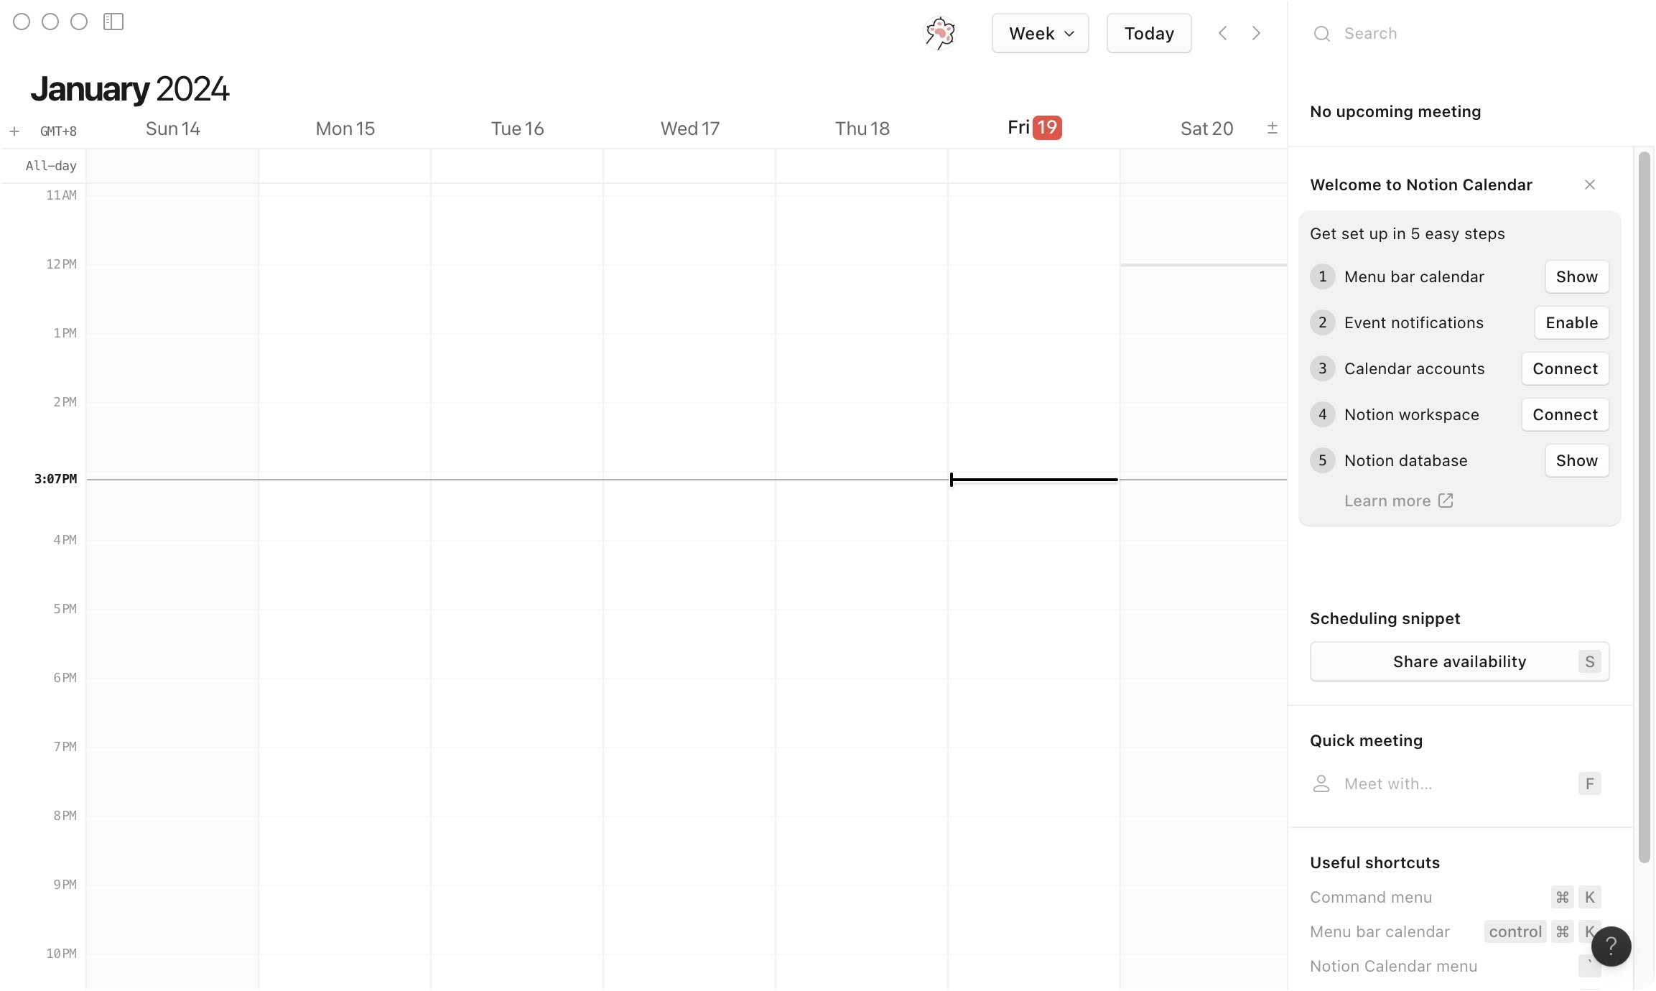Image resolution: width=1656 pixels, height=991 pixels.
Task: Go to the previous week with the left chevron
Action: pyautogui.click(x=1222, y=32)
